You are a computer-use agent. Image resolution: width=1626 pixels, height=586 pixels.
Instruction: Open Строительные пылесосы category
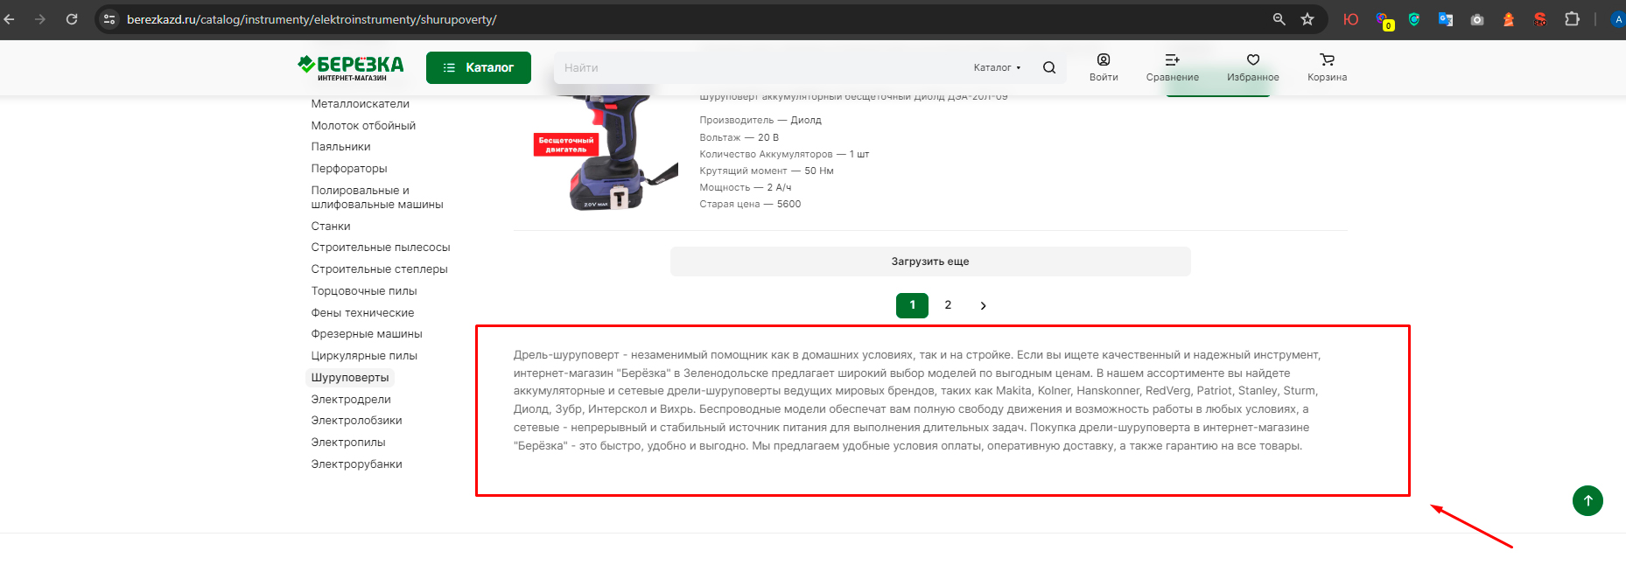coord(381,248)
